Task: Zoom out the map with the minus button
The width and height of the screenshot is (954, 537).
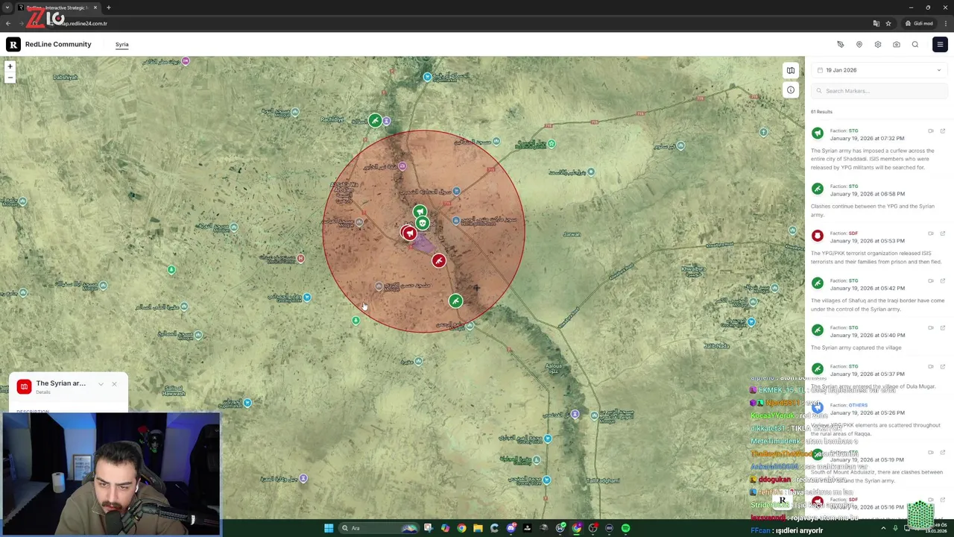Action: (10, 77)
